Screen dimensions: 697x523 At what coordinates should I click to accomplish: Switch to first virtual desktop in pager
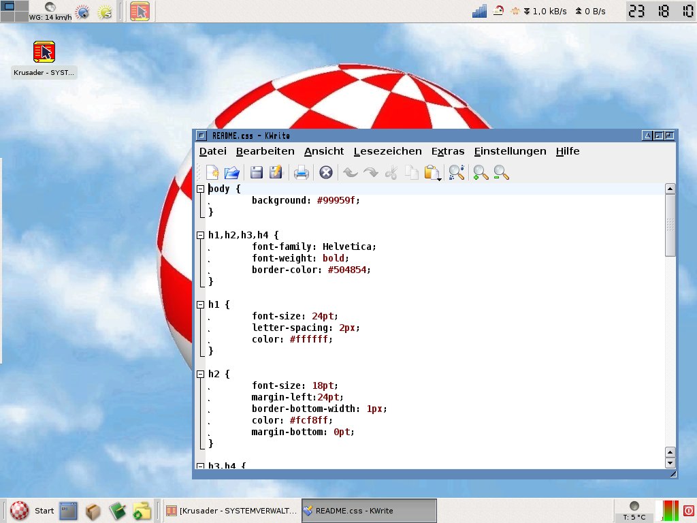pyautogui.click(x=8, y=5)
